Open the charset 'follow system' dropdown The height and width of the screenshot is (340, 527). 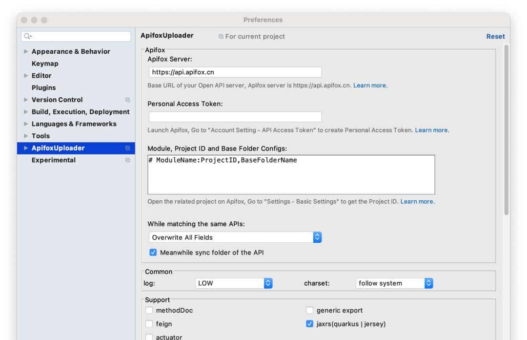[394, 283]
